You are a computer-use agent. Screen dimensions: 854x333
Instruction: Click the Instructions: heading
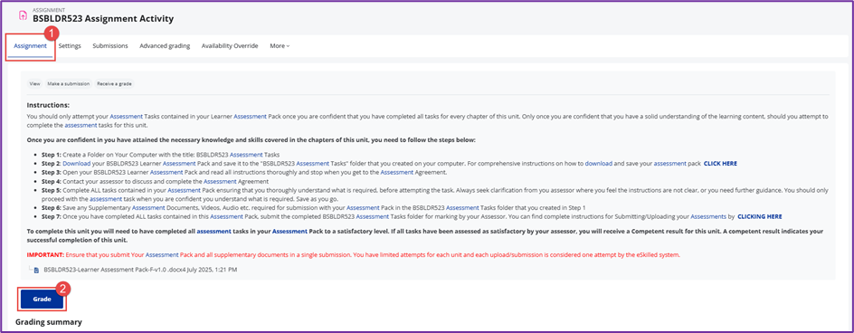click(49, 105)
